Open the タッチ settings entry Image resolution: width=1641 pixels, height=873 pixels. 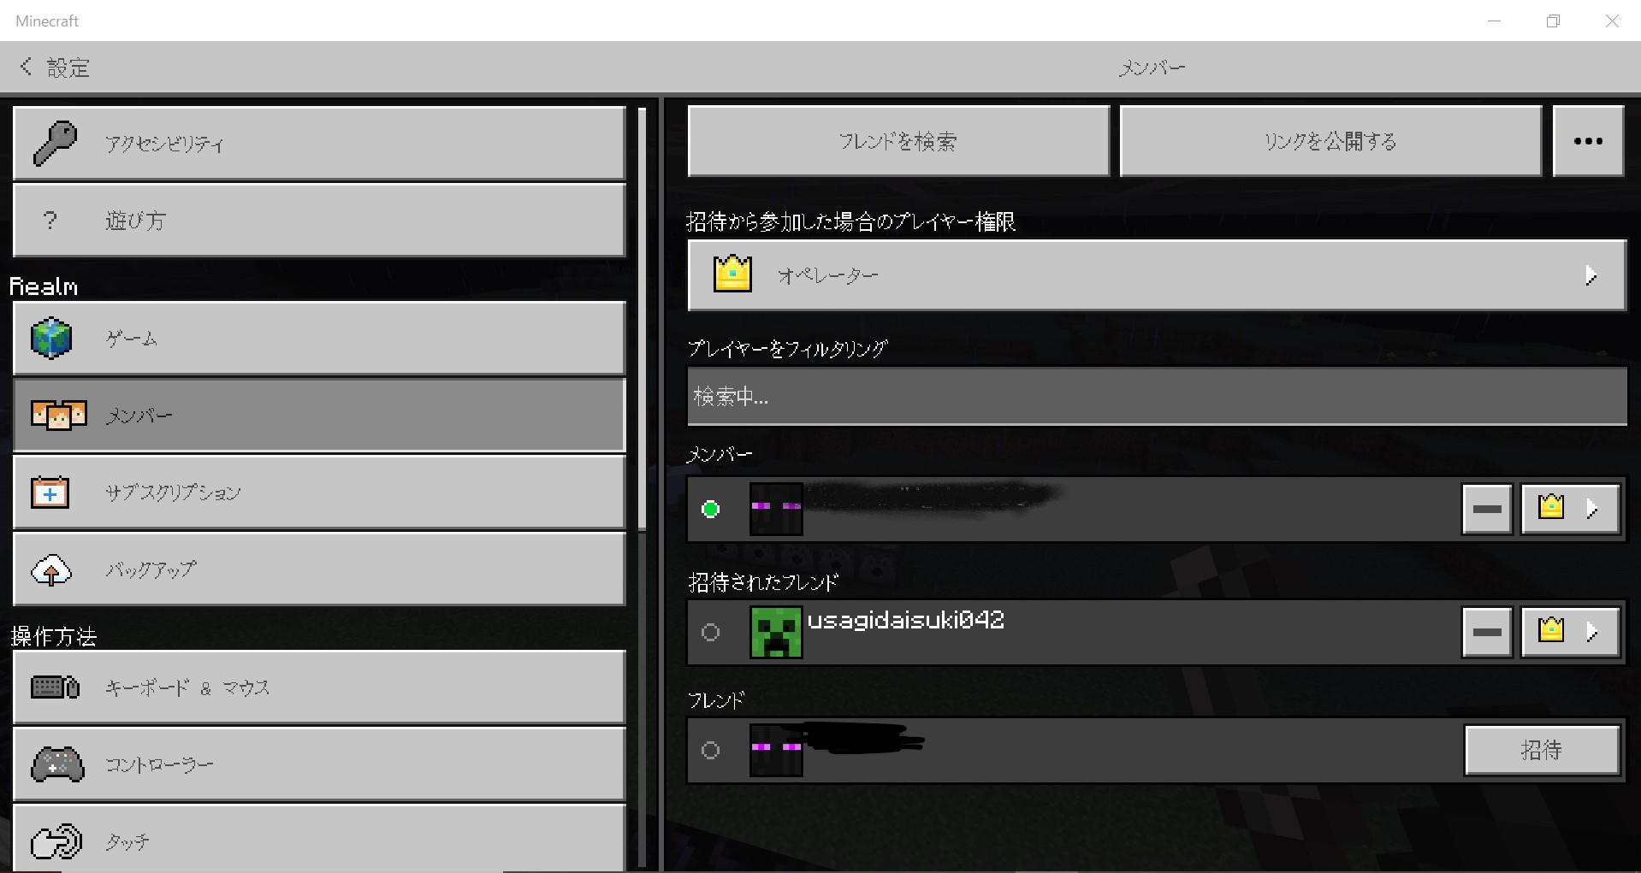(318, 841)
